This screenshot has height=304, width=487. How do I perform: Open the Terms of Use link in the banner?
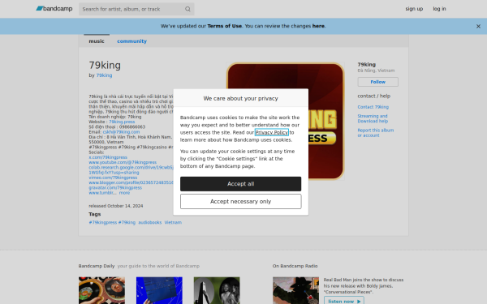point(224,26)
